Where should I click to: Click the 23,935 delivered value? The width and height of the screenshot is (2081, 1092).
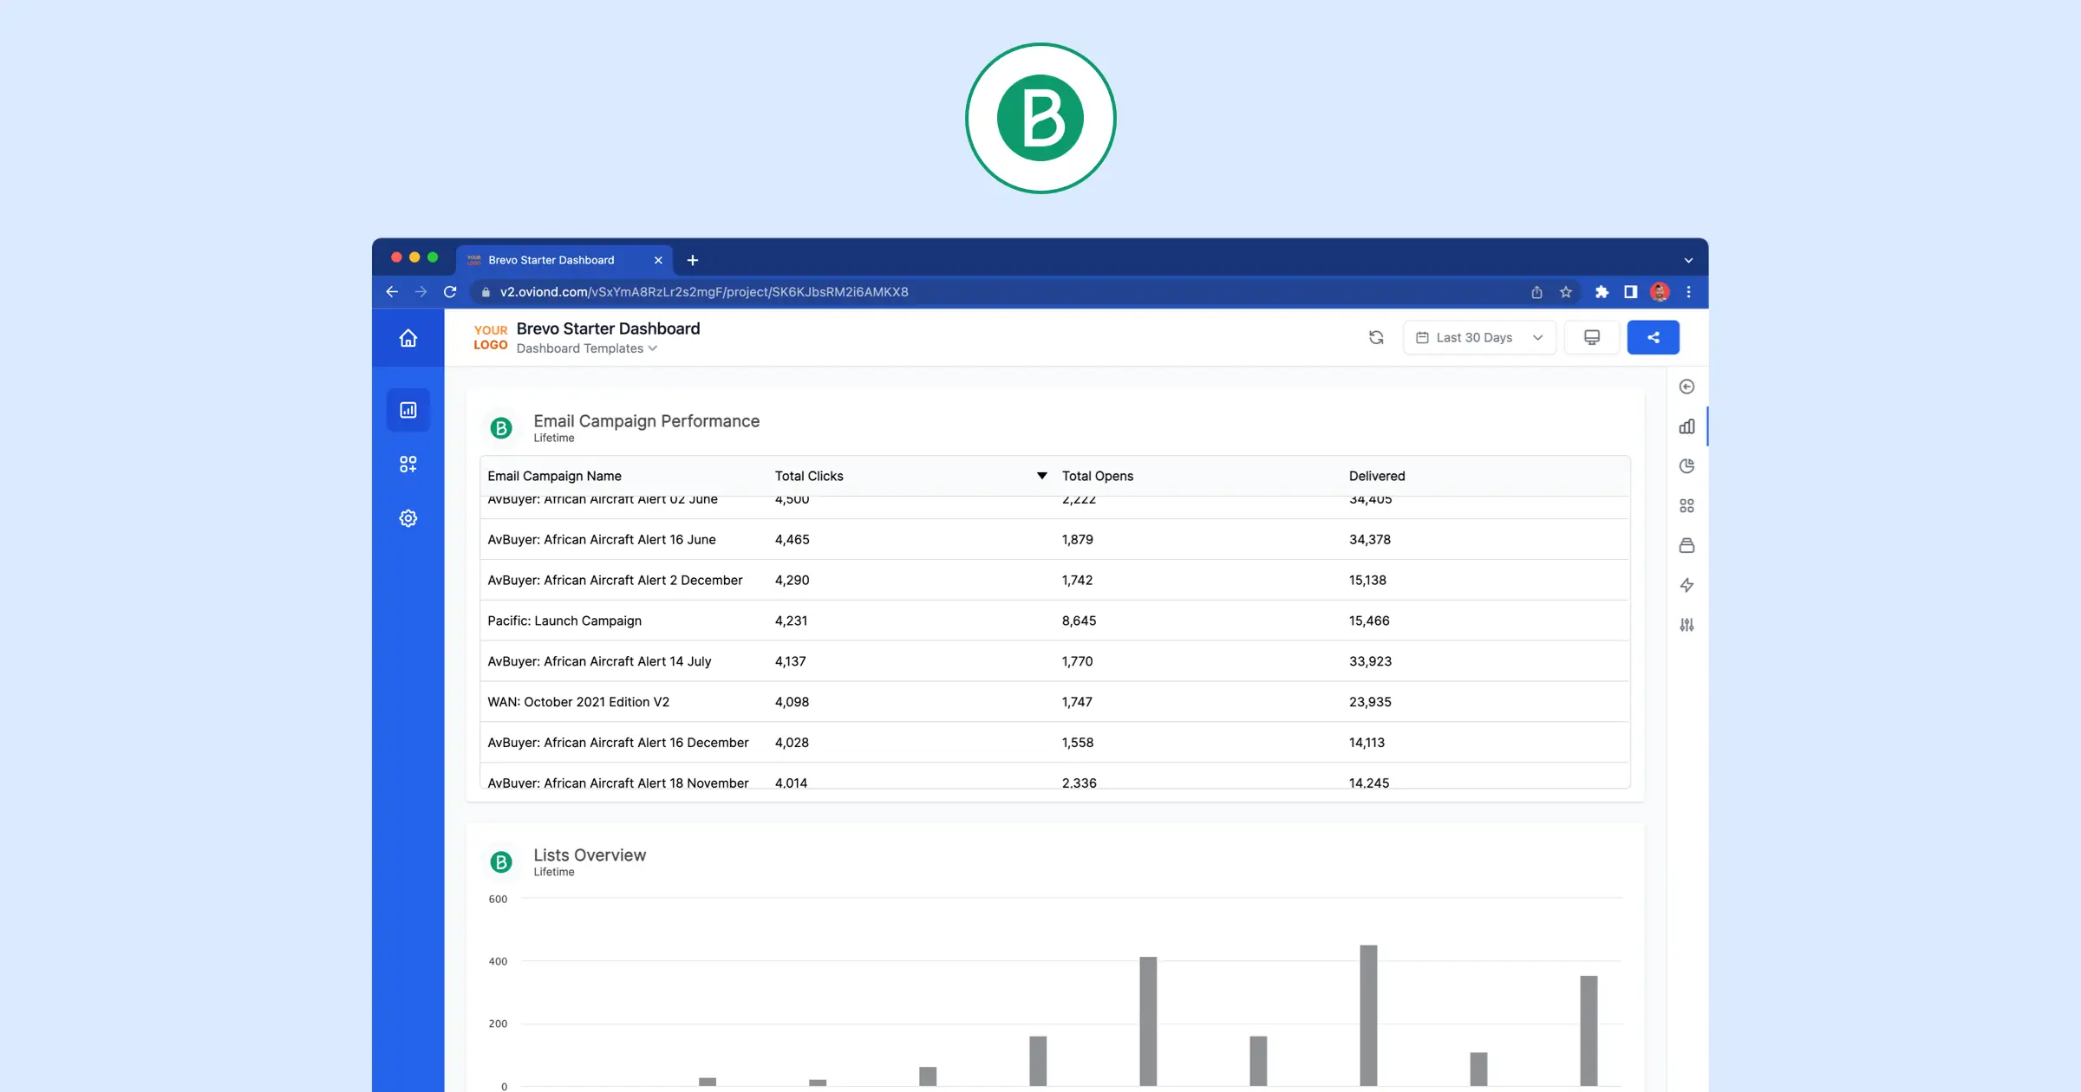[x=1370, y=702]
